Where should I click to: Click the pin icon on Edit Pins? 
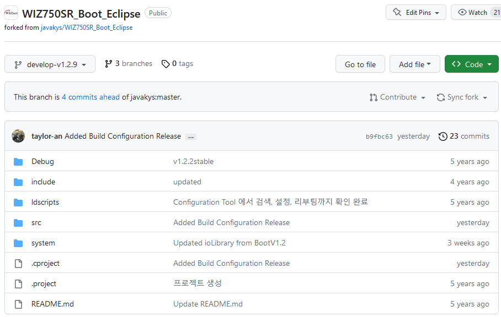tap(397, 13)
